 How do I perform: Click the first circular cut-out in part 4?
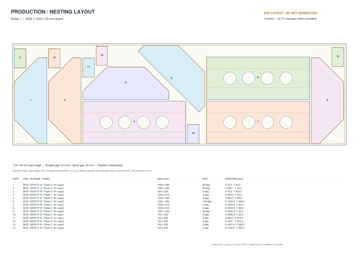(x=106, y=122)
